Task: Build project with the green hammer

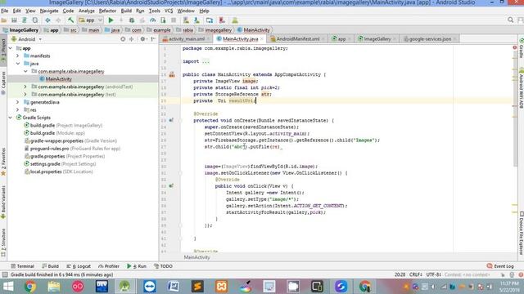Action: point(70,20)
